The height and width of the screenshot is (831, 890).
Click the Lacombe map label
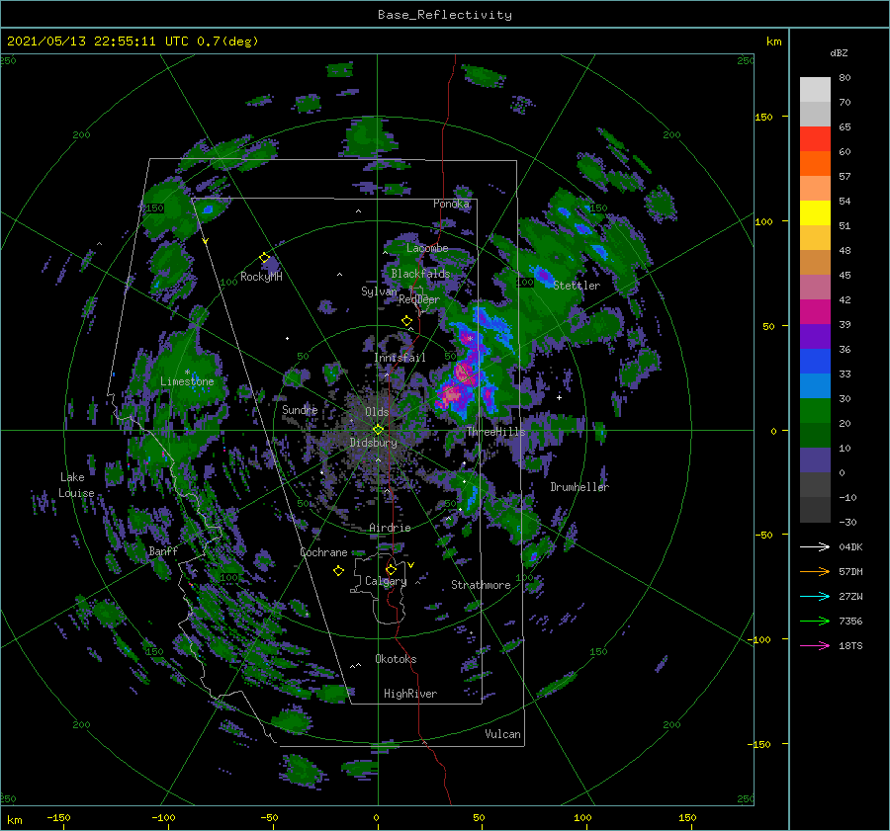click(x=427, y=248)
